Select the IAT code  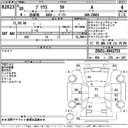click(x=5, y=34)
